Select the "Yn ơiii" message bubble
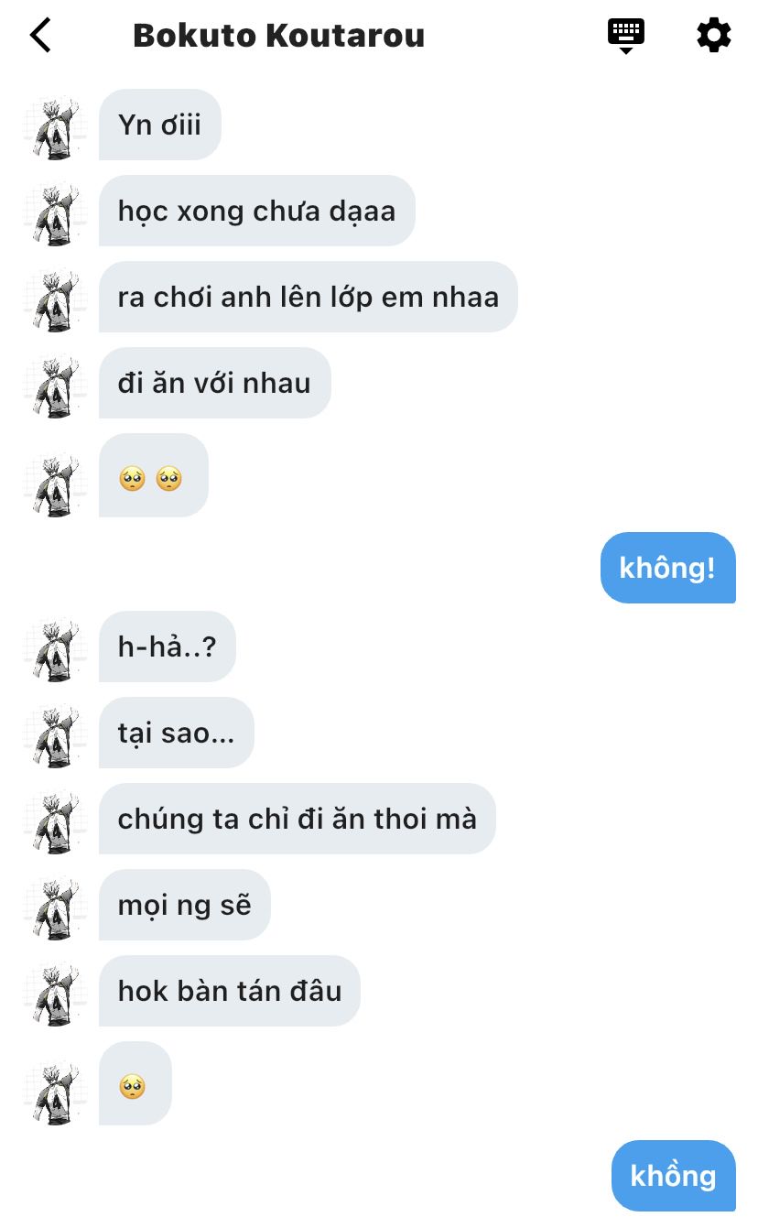This screenshot has height=1217, width=758. pyautogui.click(x=160, y=125)
